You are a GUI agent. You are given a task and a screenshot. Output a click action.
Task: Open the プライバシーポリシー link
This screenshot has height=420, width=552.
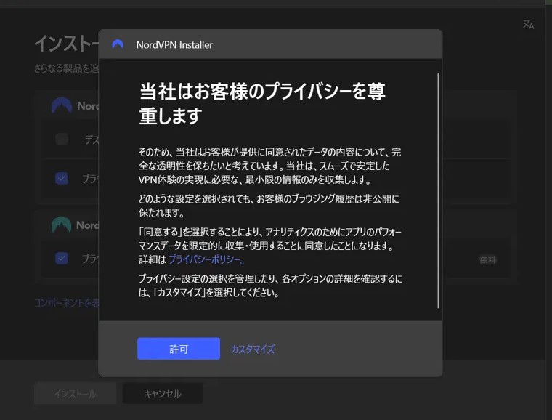[x=206, y=259]
